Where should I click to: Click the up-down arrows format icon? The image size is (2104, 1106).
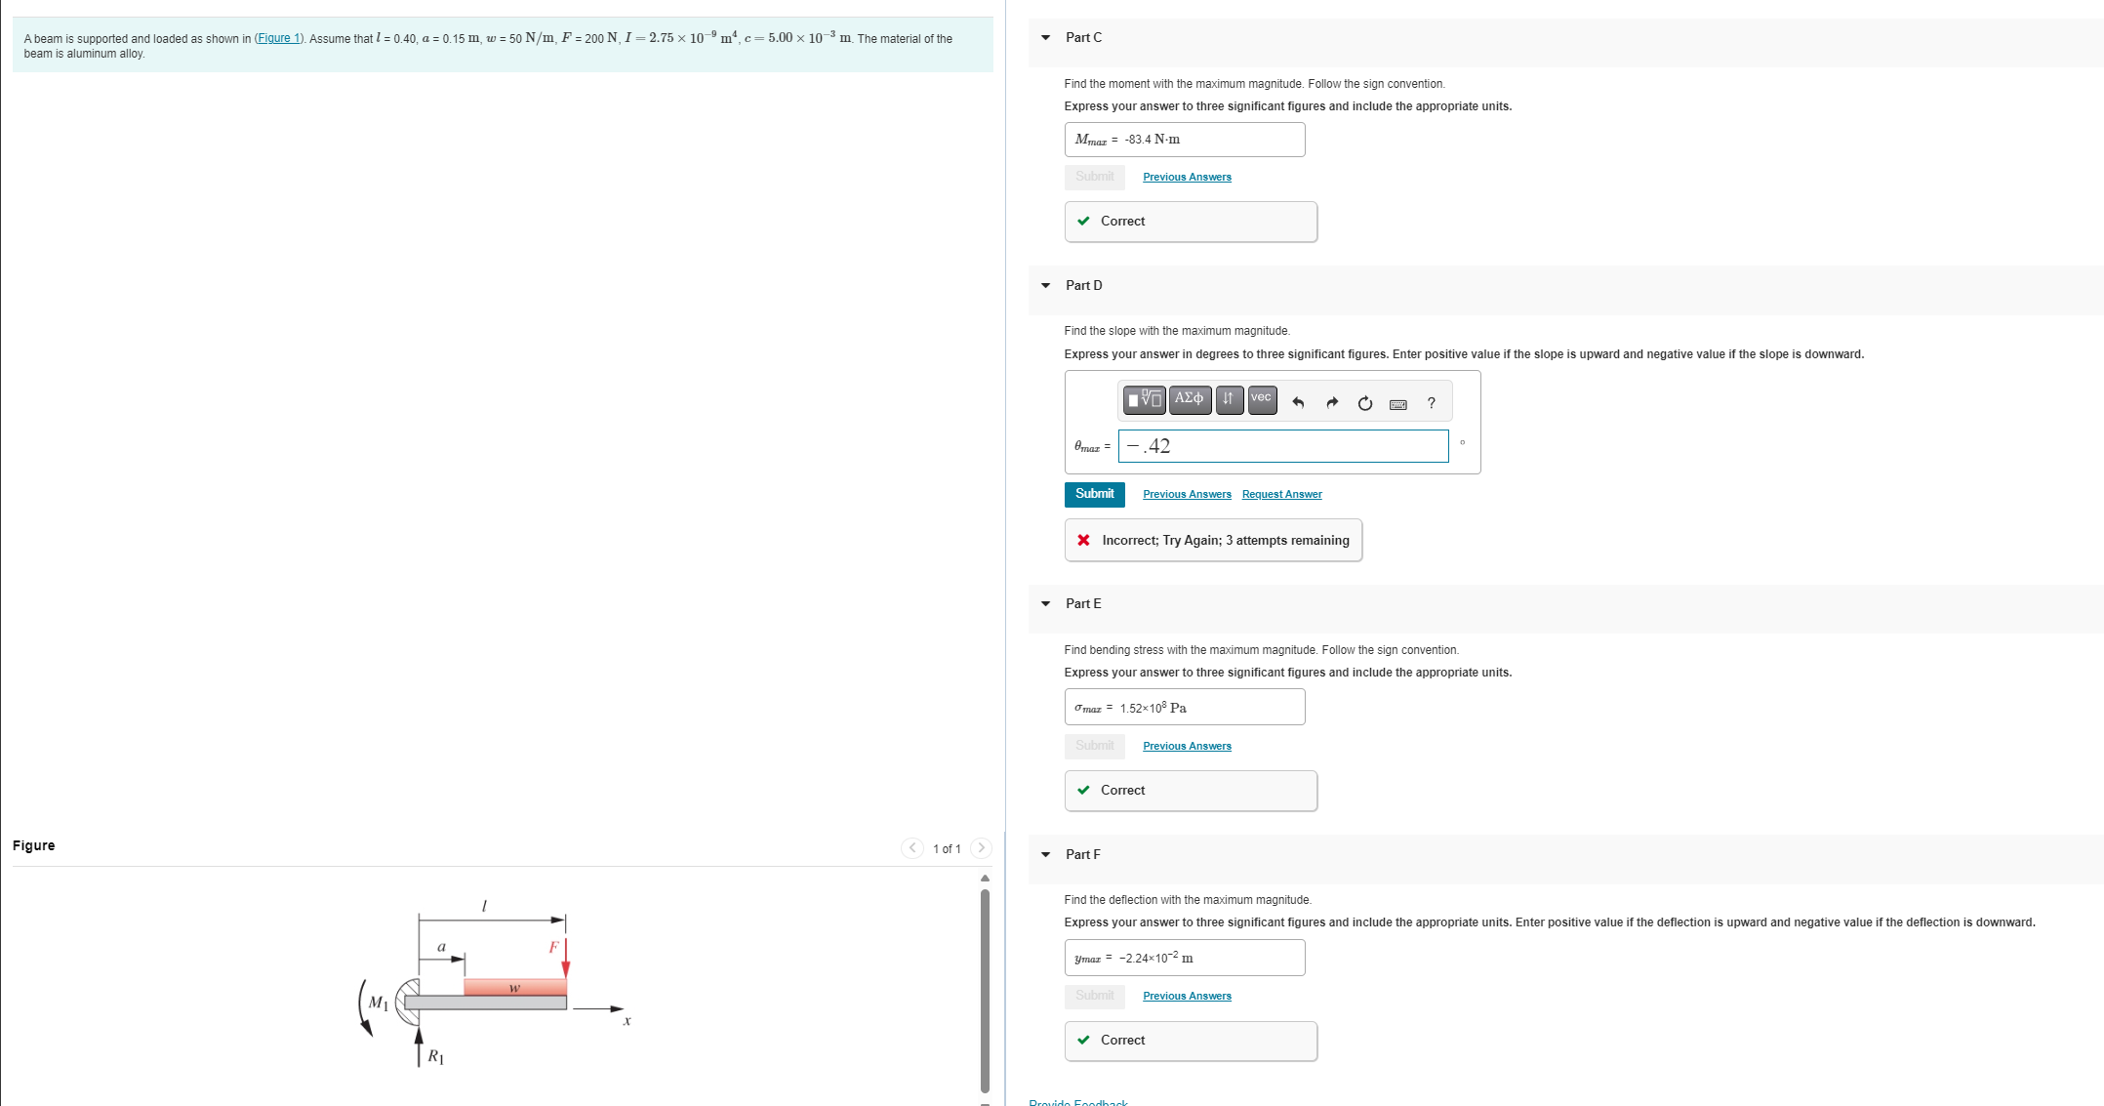tap(1229, 400)
